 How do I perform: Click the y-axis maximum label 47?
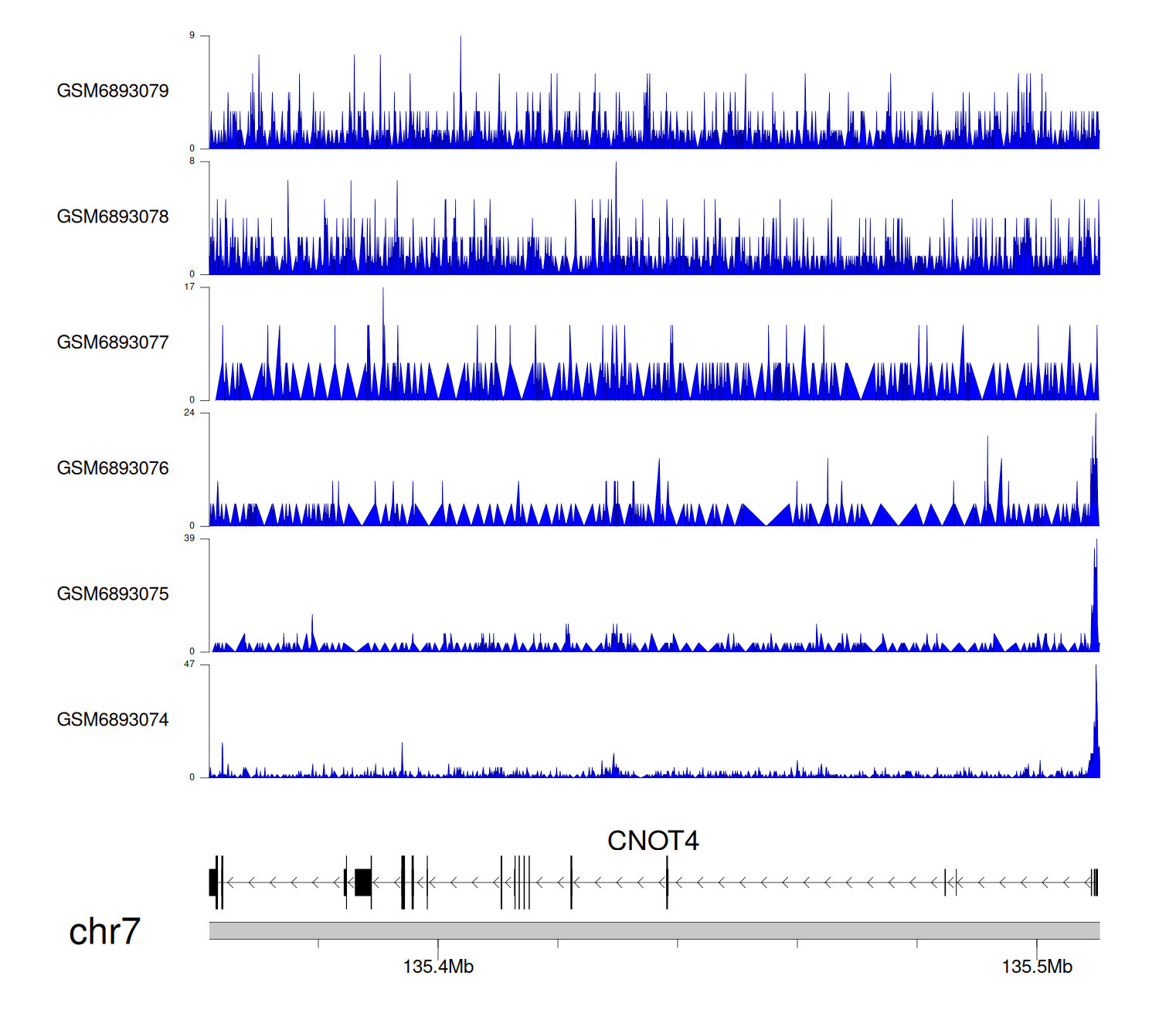[x=189, y=665]
